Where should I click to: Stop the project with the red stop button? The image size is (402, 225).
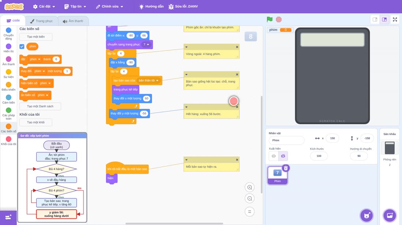coord(279,19)
